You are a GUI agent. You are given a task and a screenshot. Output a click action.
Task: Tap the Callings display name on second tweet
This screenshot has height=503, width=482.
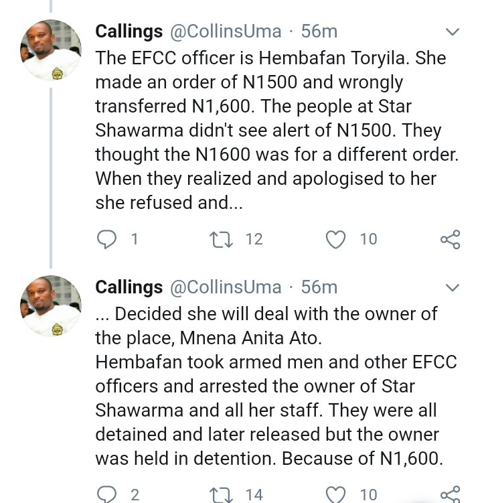(x=129, y=287)
